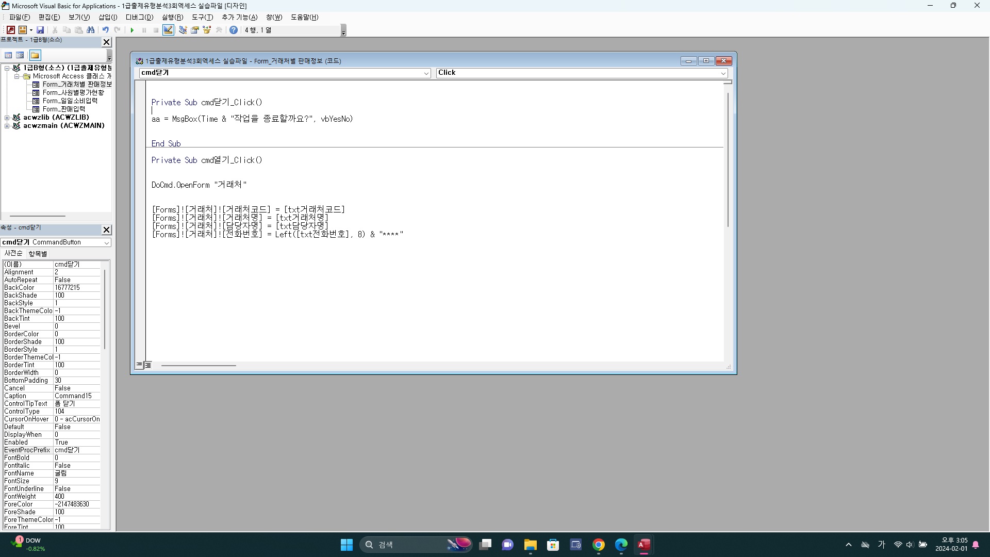The height and width of the screenshot is (557, 990).
Task: Expand the acwzlib (ACWZLIB) project node
Action: [x=7, y=118]
